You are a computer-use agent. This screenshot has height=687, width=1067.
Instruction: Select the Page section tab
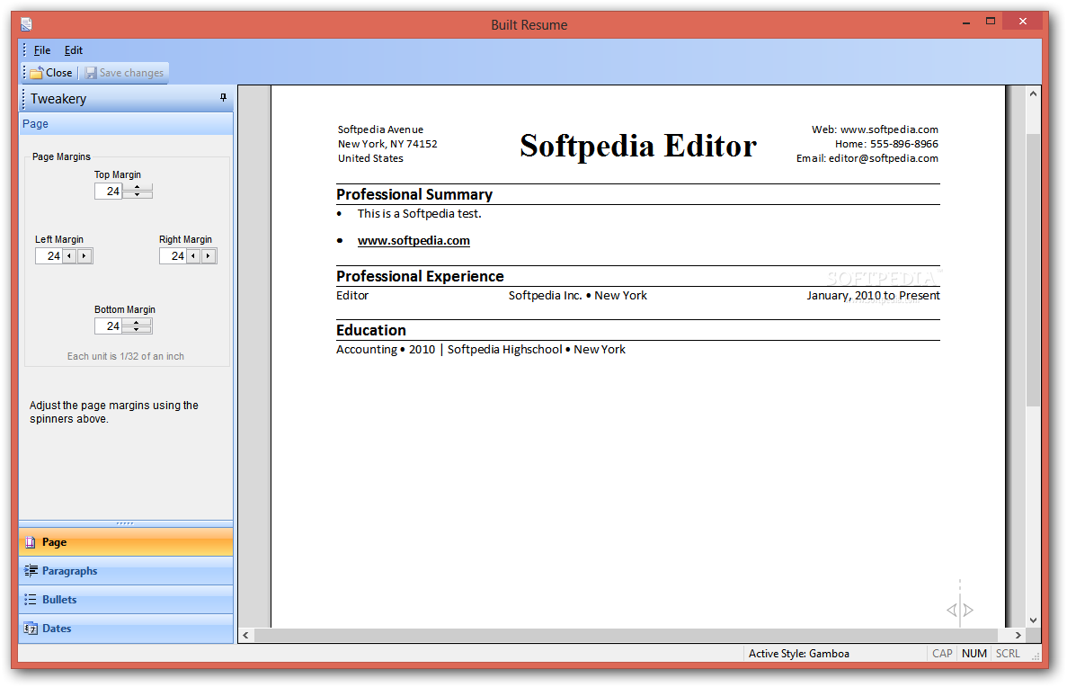[x=126, y=542]
